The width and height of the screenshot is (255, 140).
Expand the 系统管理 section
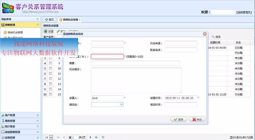coord(20,137)
